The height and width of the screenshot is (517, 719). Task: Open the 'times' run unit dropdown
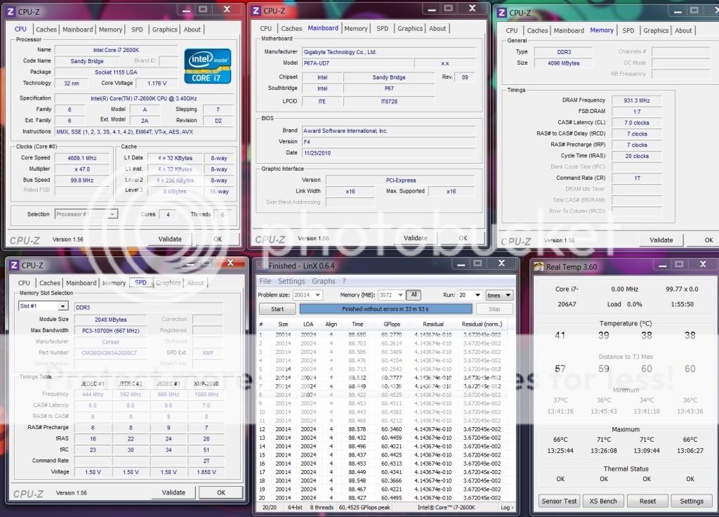[508, 295]
